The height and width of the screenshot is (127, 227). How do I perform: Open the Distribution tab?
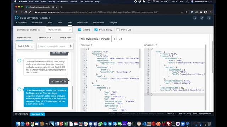coord(82,23)
